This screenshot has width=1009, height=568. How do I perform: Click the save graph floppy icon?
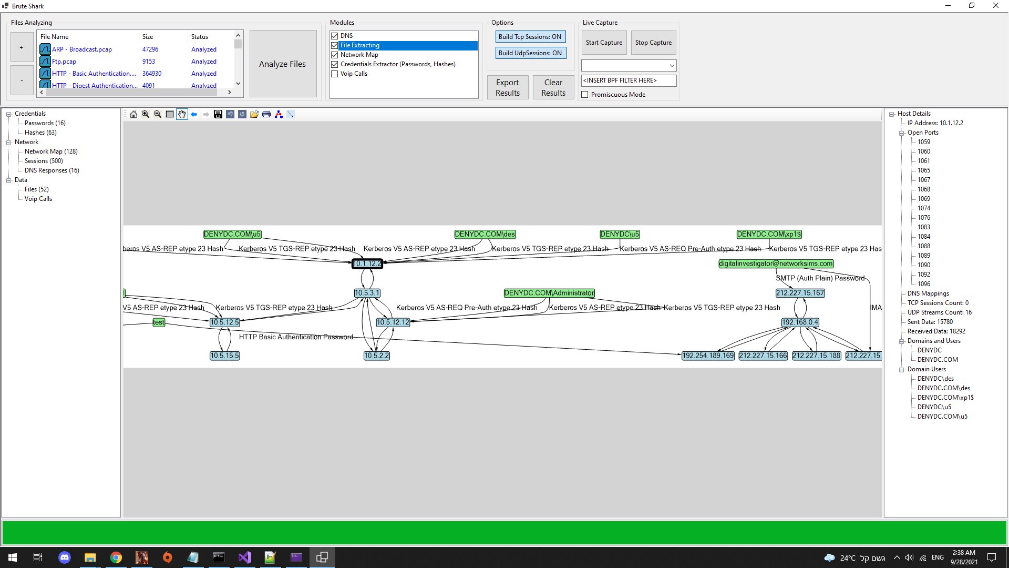218,114
